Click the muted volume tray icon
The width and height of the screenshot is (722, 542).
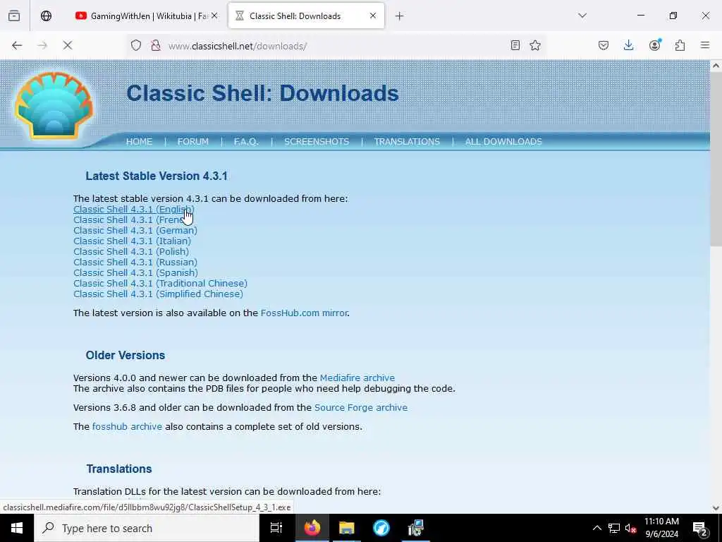(631, 528)
